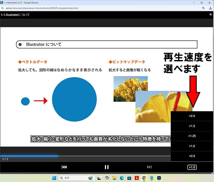Click the slide counter 1 / 1
Image resolution: width=214 pixels, height=182 pixels.
pyautogui.click(x=5, y=159)
